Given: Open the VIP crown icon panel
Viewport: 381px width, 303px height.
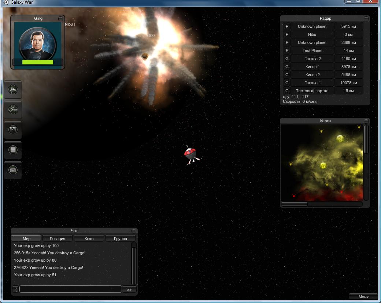Looking at the screenshot, I should (x=13, y=109).
